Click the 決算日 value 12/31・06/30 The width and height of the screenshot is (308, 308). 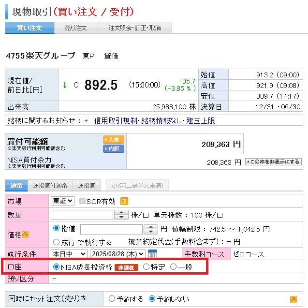click(x=278, y=107)
